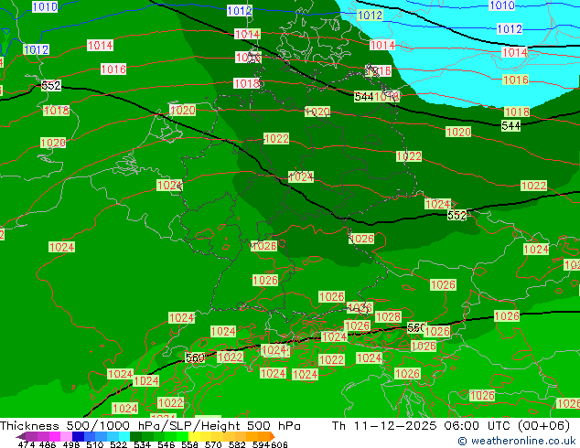Image resolution: width=580 pixels, height=448 pixels.
Task: Open the weatheronline.co.uk copyright link
Action: coord(517,441)
